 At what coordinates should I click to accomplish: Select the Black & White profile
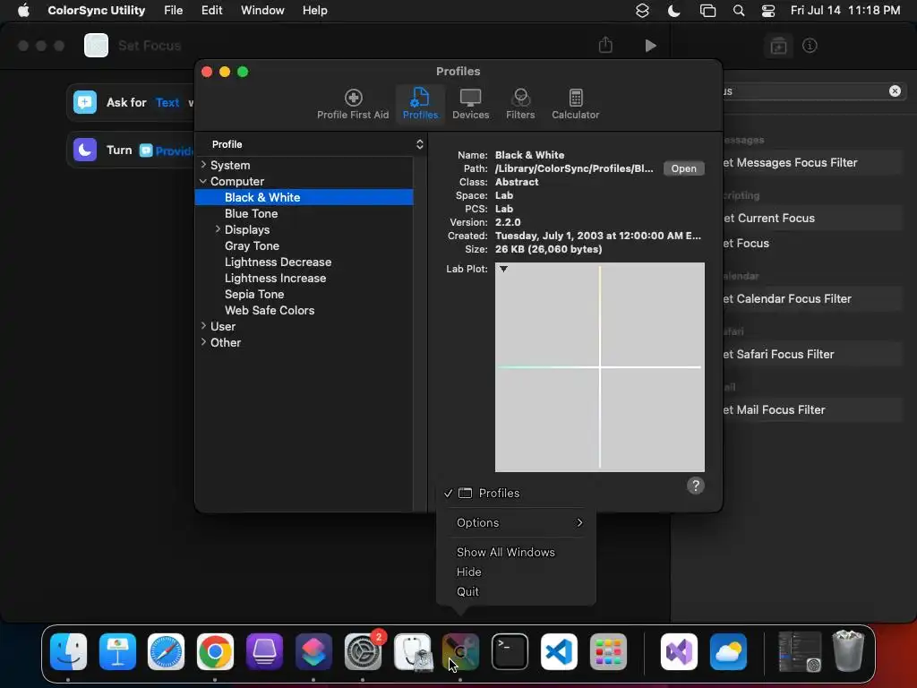point(304,197)
